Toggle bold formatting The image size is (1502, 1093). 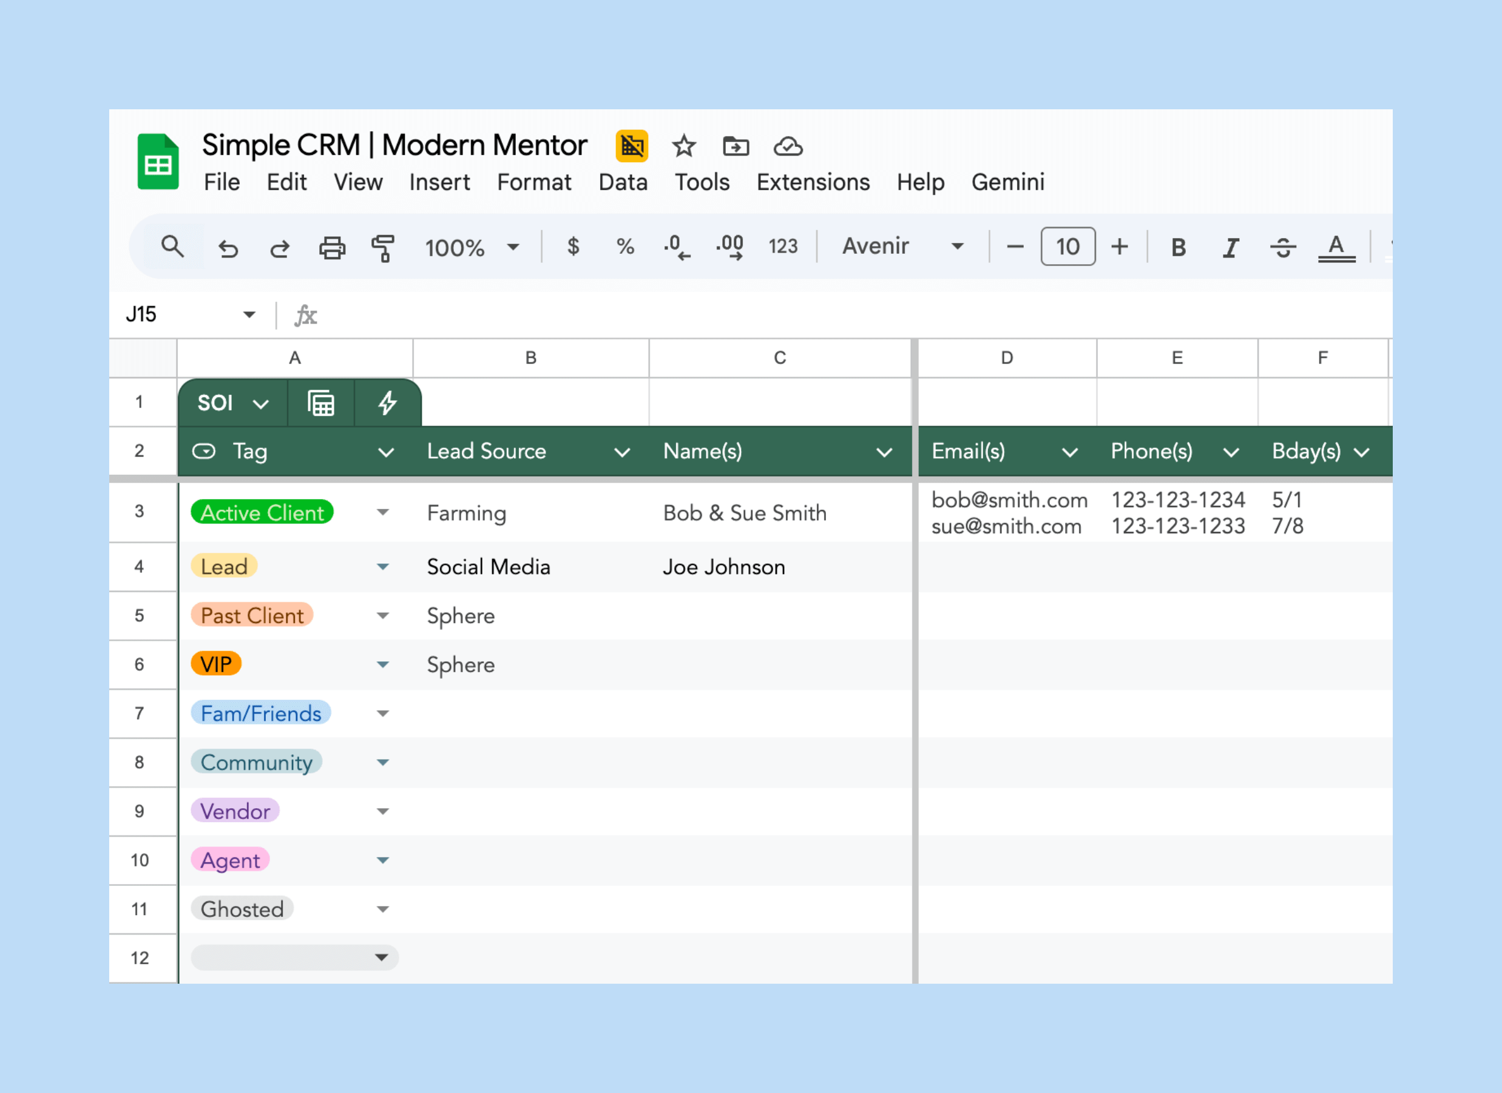tap(1178, 247)
